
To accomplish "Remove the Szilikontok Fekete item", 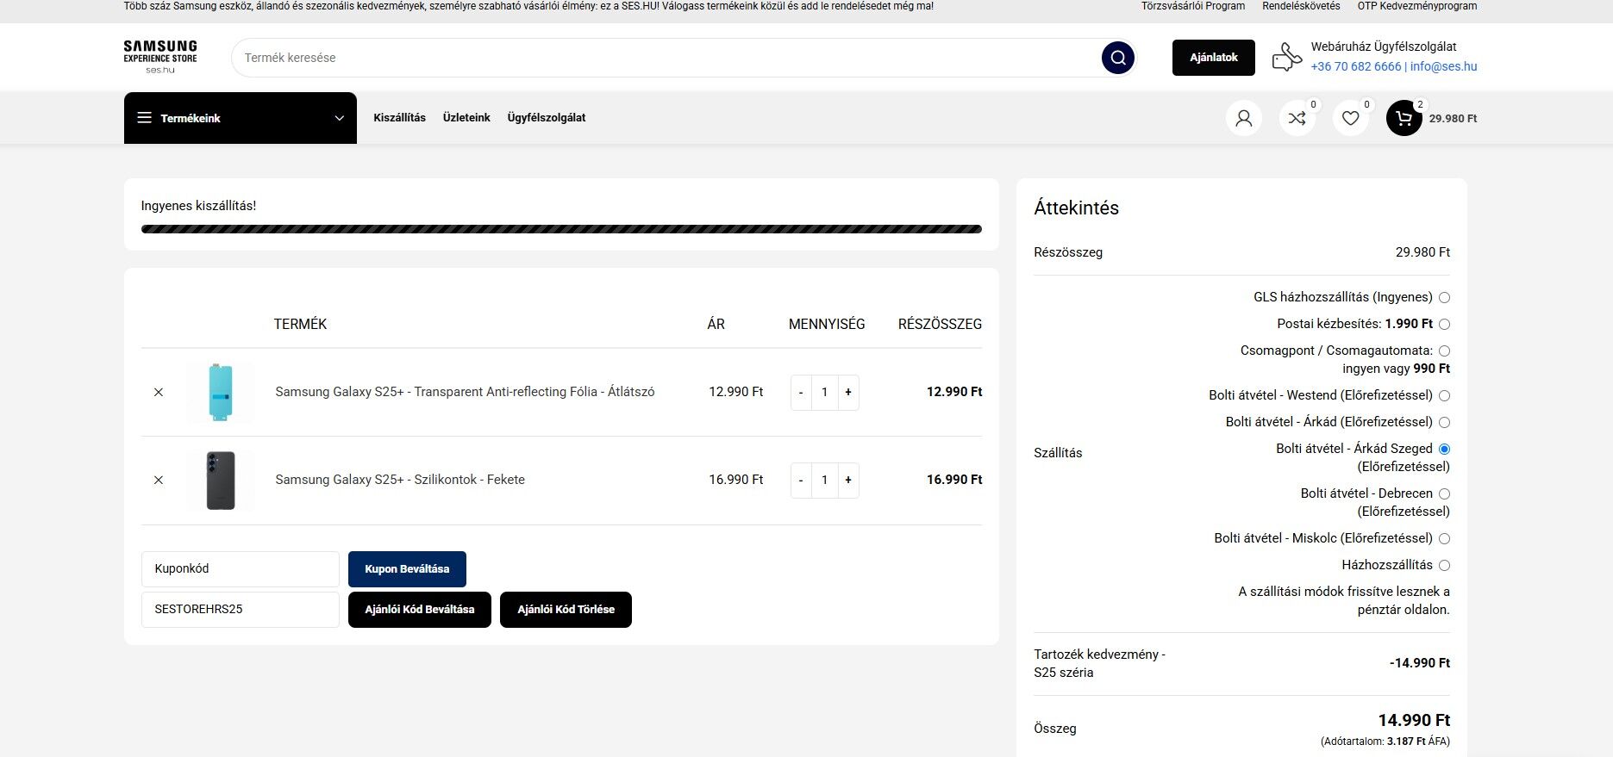I will tap(159, 480).
